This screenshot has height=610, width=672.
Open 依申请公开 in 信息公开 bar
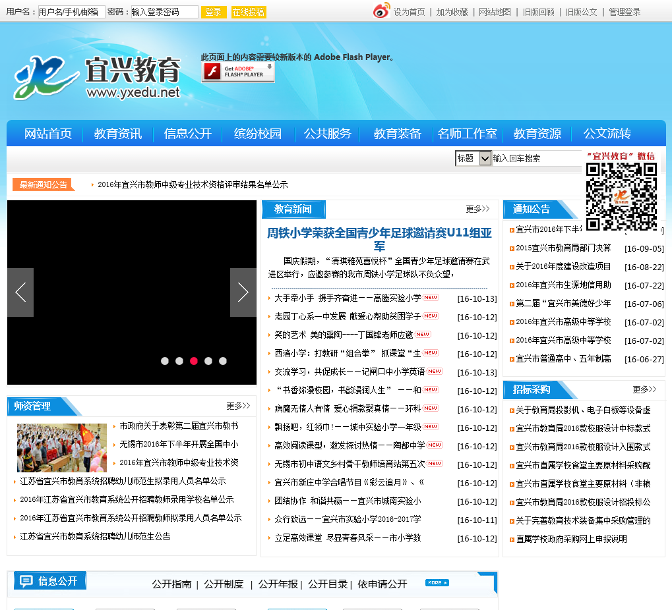click(x=382, y=584)
